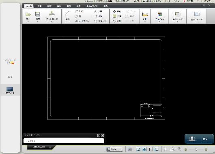Select the three-point arc tool
This screenshot has width=215, height=154.
(x=79, y=11)
